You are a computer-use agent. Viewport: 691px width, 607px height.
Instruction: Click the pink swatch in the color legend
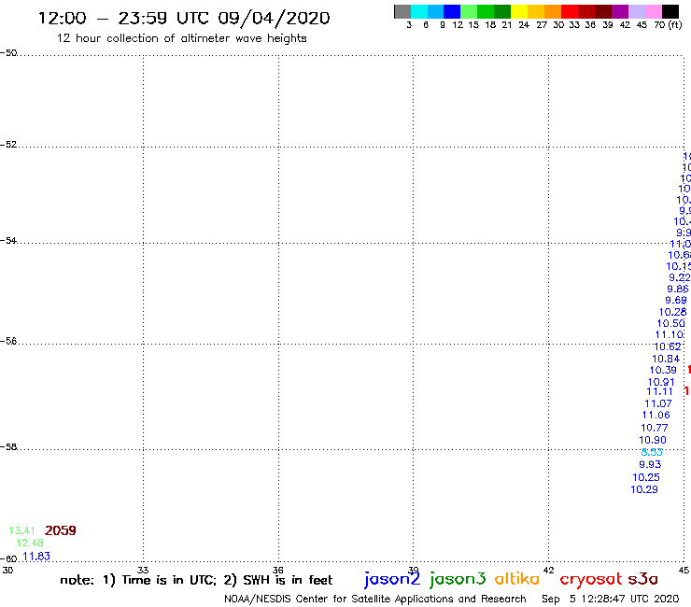coord(654,11)
